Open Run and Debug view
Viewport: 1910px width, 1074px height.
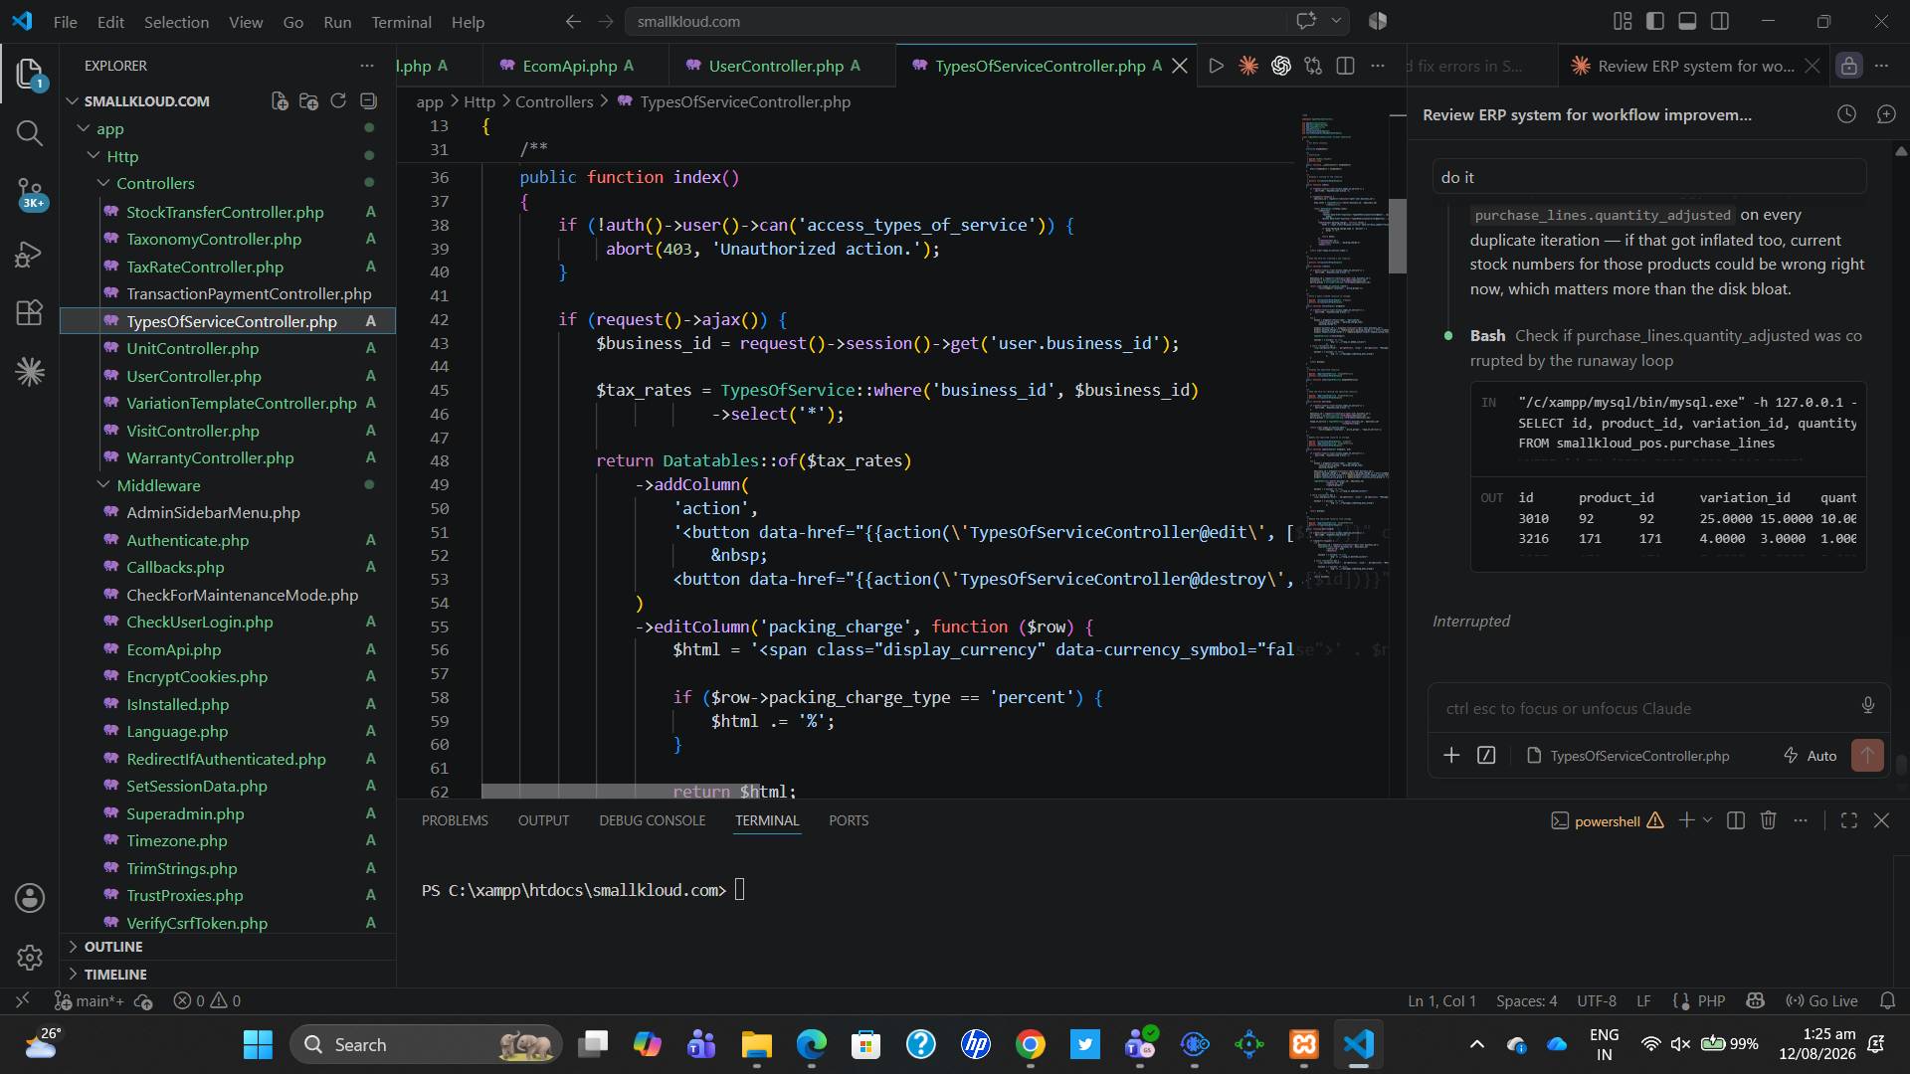click(x=30, y=255)
